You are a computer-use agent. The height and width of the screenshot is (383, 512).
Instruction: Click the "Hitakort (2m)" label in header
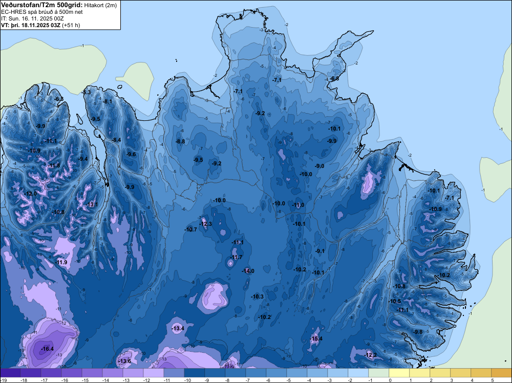click(x=100, y=5)
